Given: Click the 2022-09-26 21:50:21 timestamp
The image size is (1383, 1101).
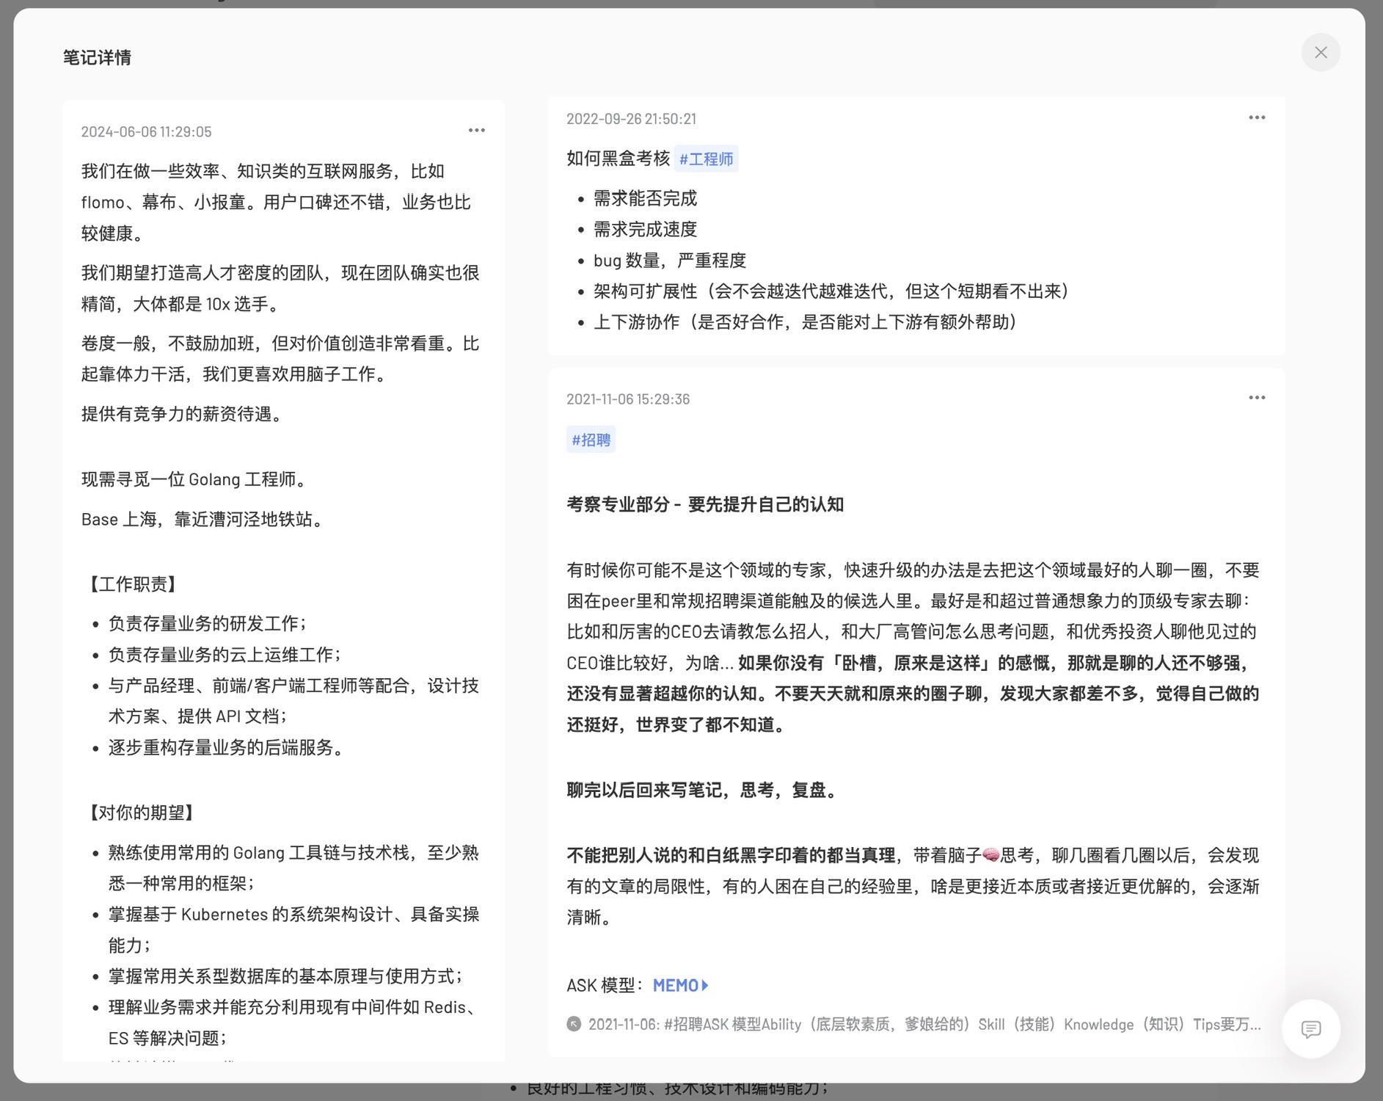Looking at the screenshot, I should pyautogui.click(x=631, y=119).
